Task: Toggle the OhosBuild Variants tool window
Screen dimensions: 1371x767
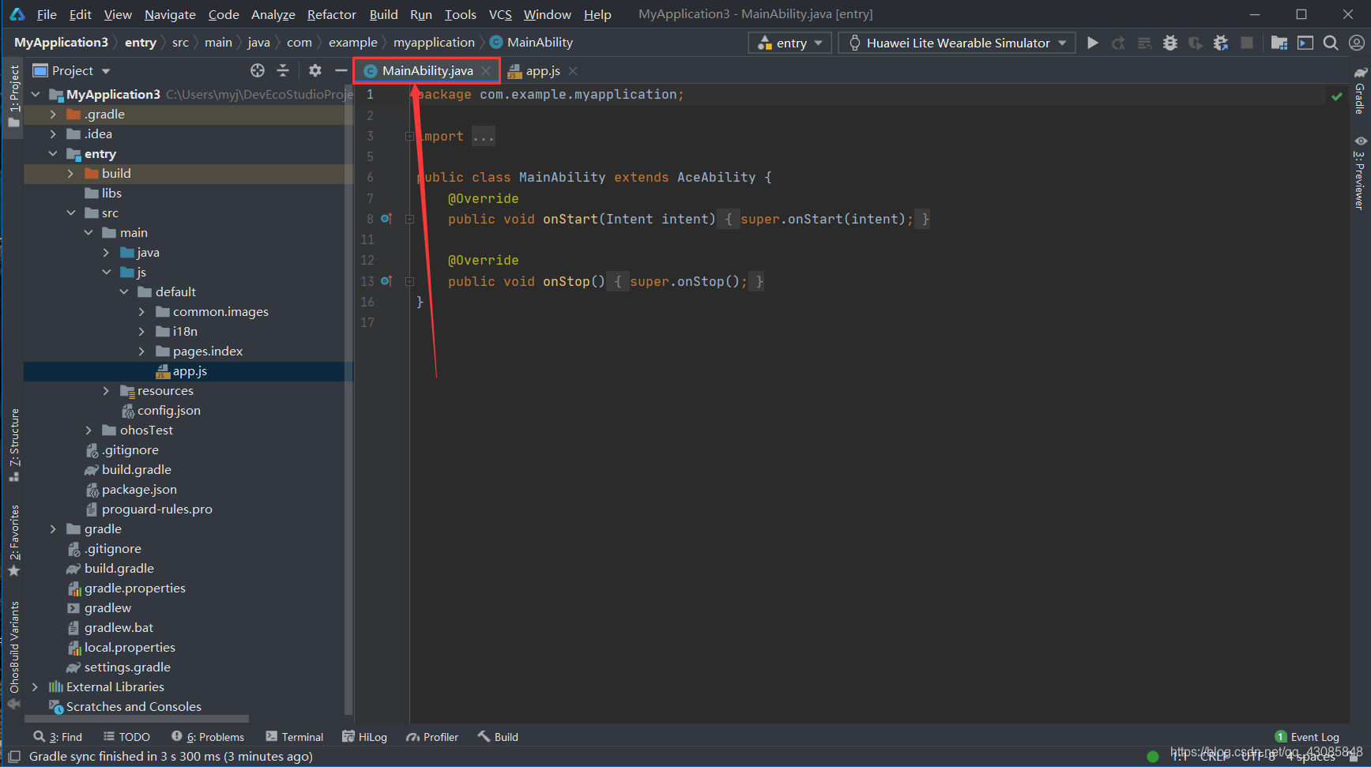Action: click(x=13, y=655)
